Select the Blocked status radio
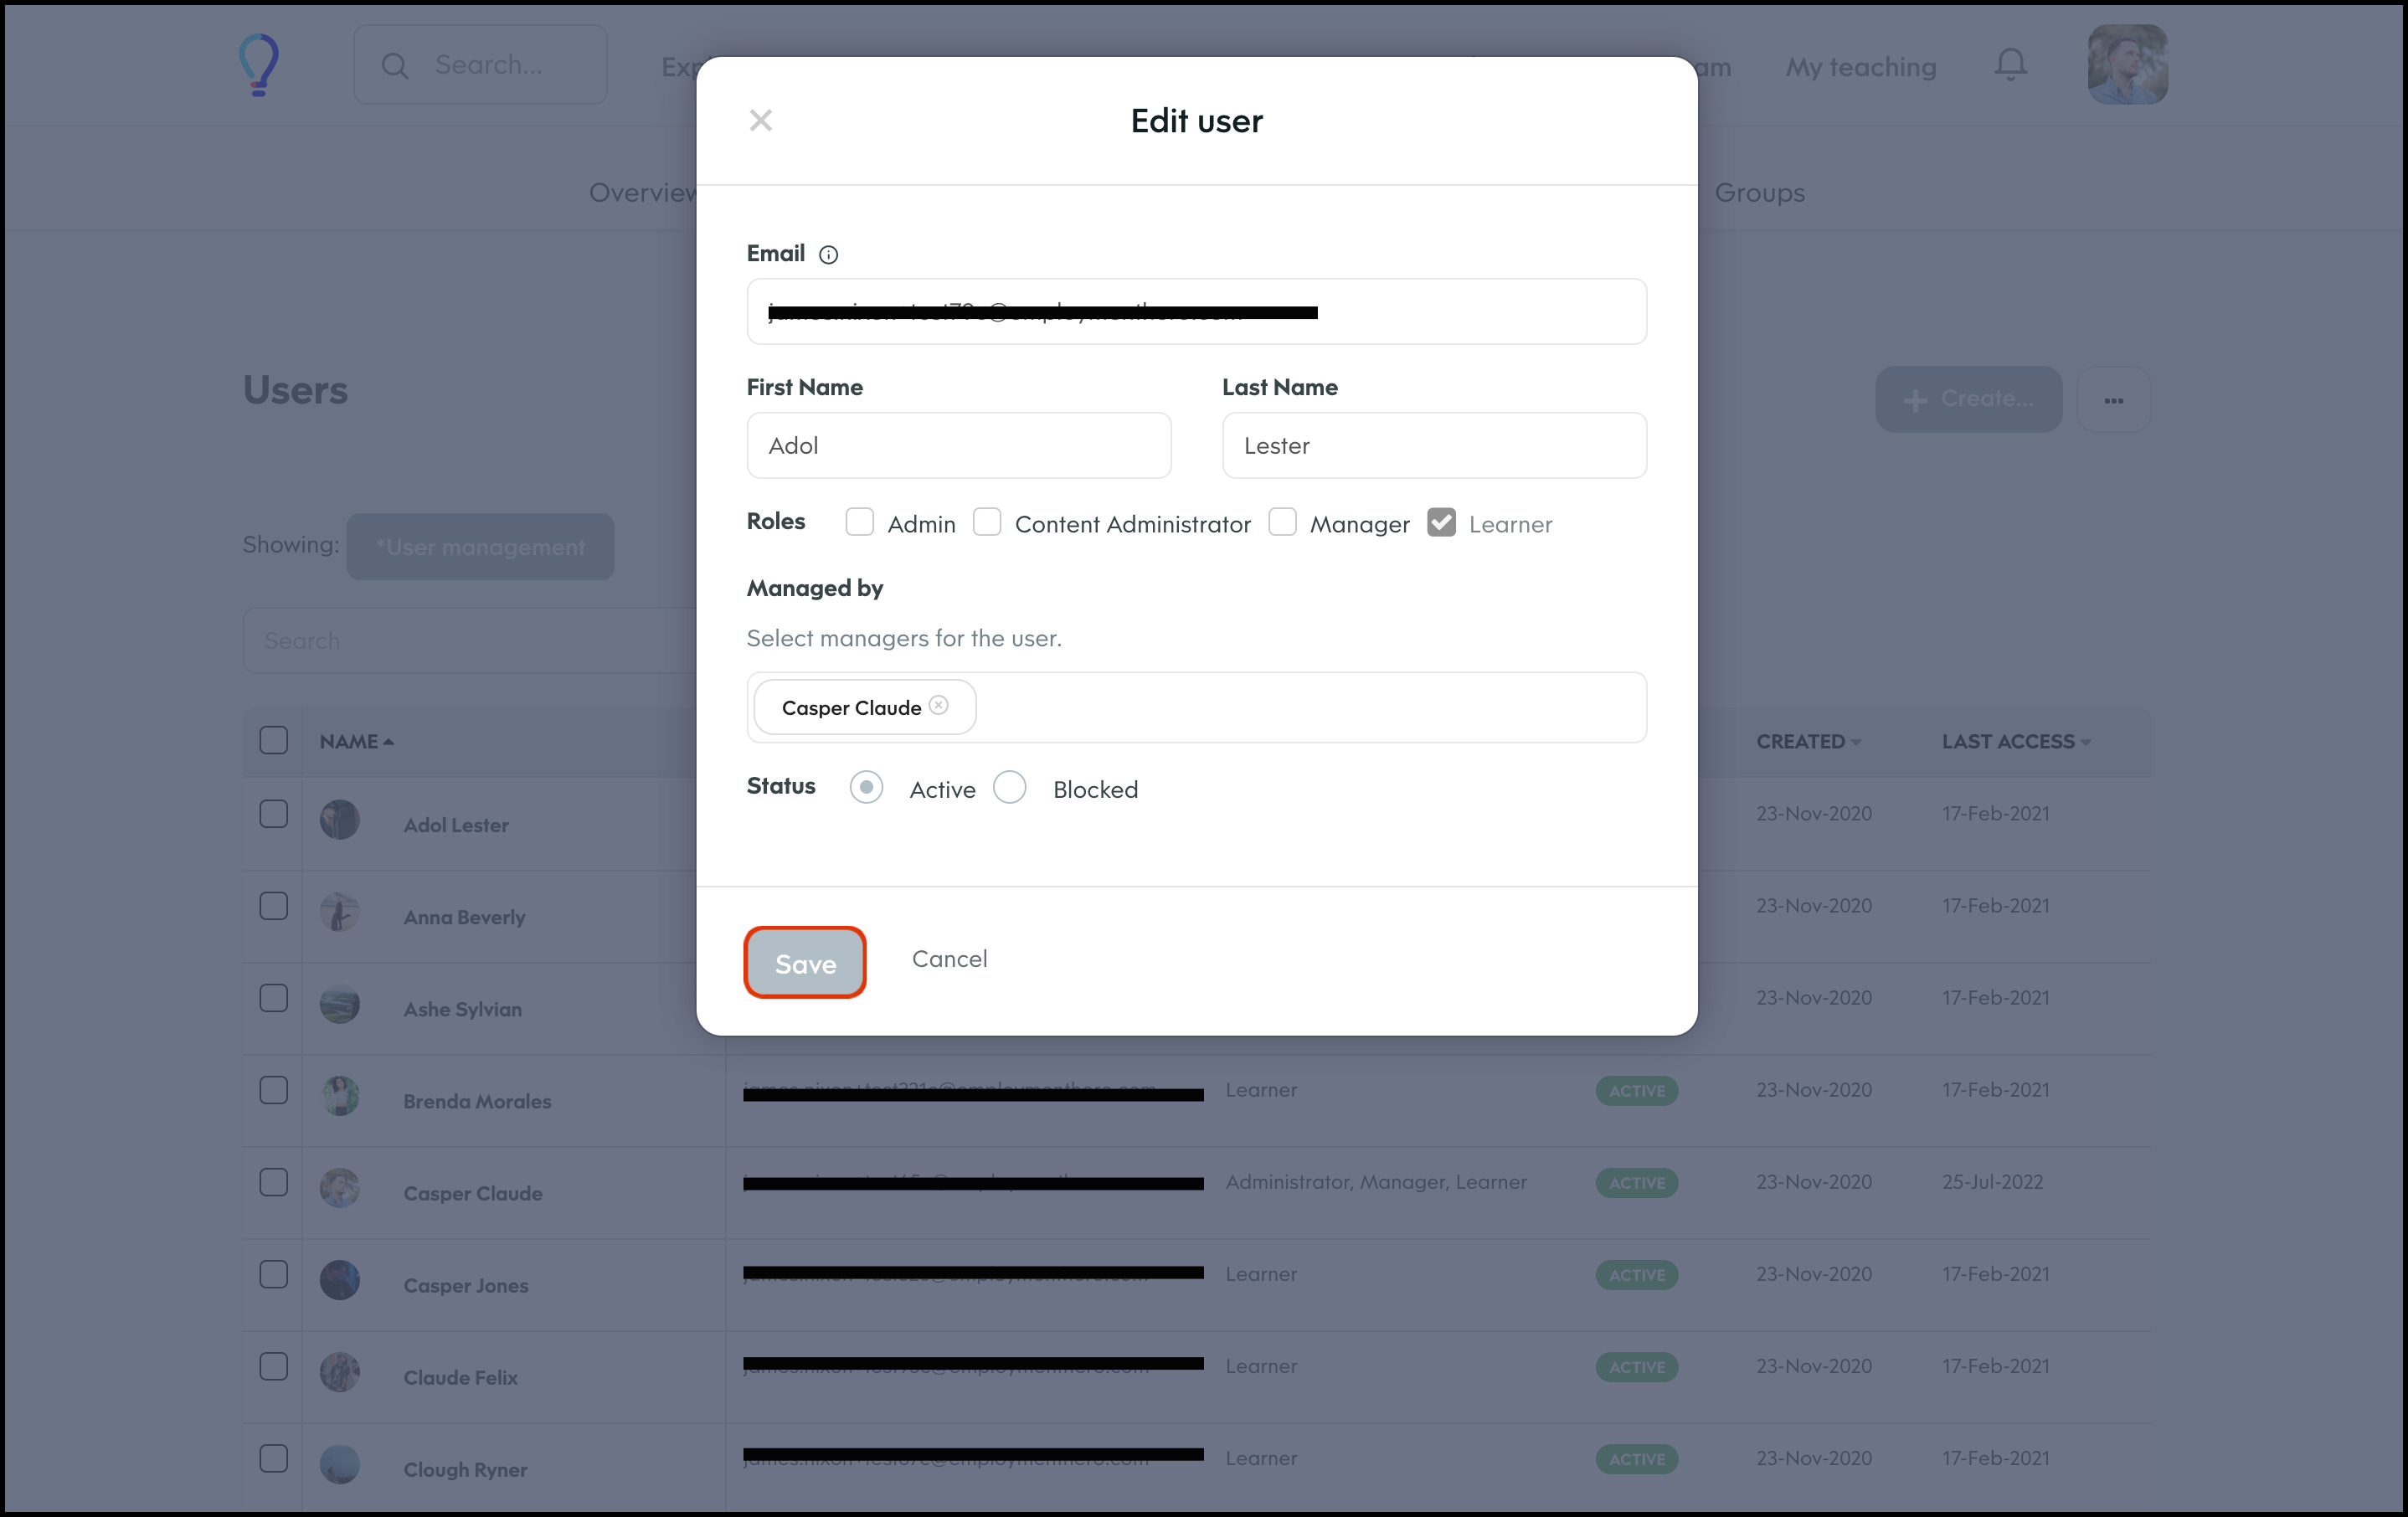2408x1517 pixels. pos(1010,788)
